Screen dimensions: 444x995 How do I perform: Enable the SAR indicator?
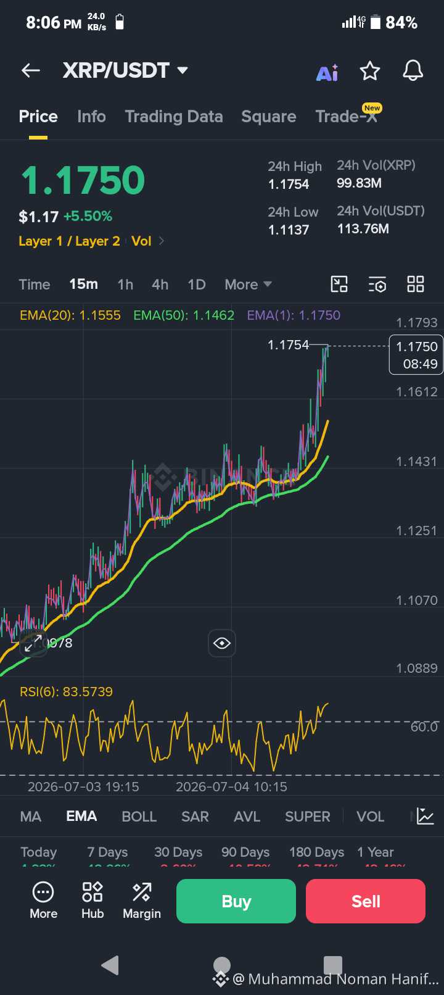click(195, 817)
